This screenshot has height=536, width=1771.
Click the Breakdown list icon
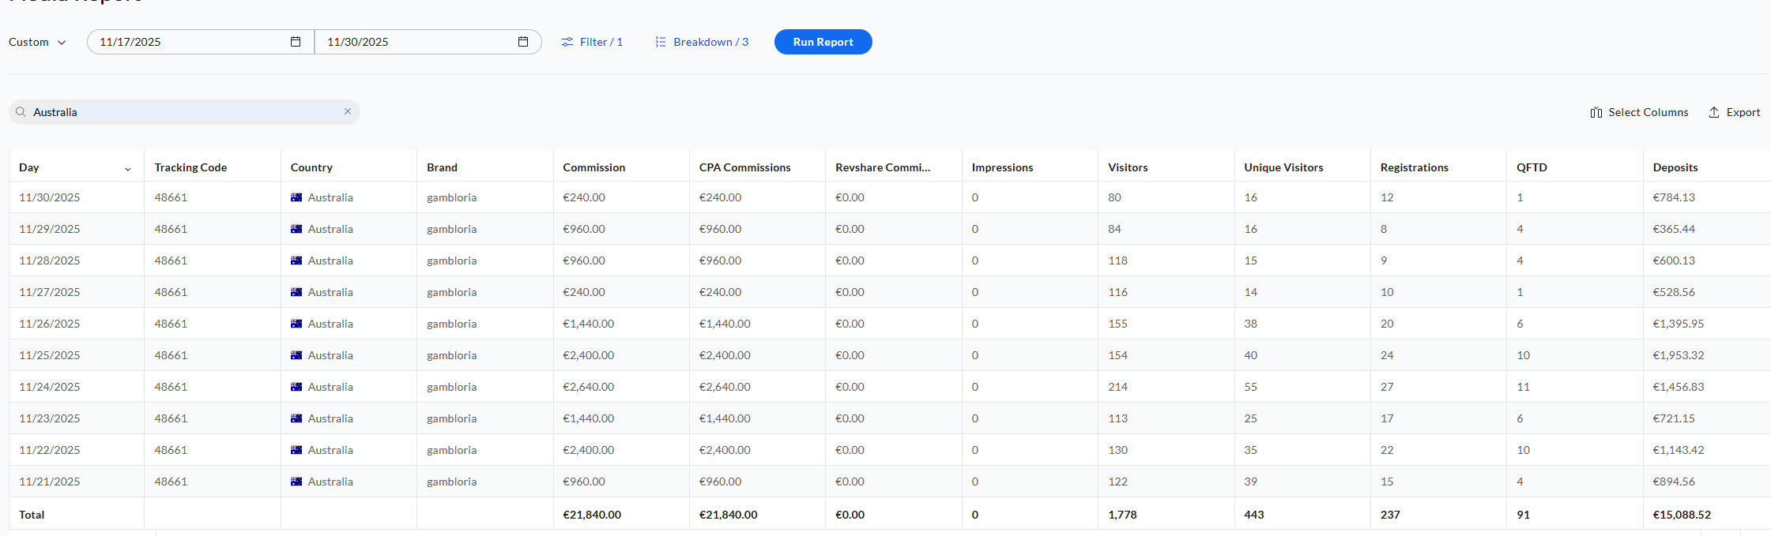pyautogui.click(x=661, y=42)
